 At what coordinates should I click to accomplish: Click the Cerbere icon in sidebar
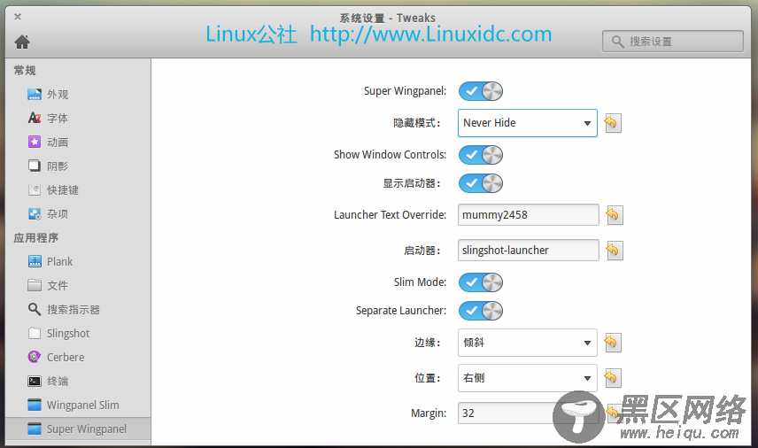(35, 357)
